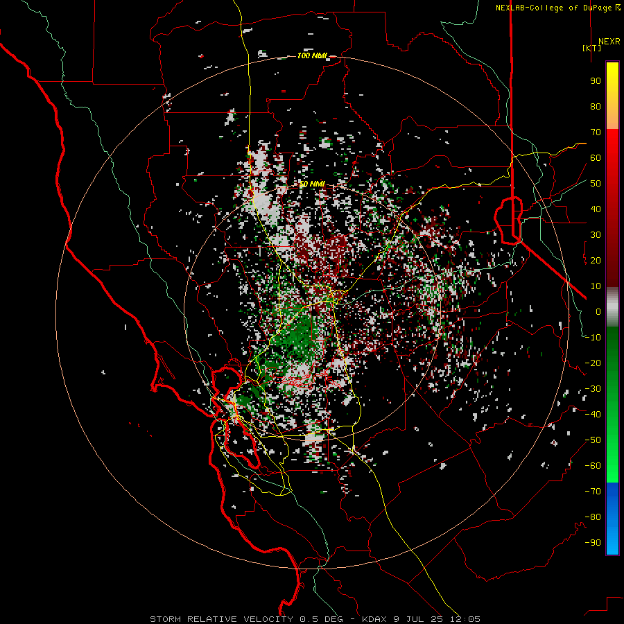This screenshot has width=624, height=624.
Task: Click the 0 value on the velocity scale
Action: pos(598,312)
